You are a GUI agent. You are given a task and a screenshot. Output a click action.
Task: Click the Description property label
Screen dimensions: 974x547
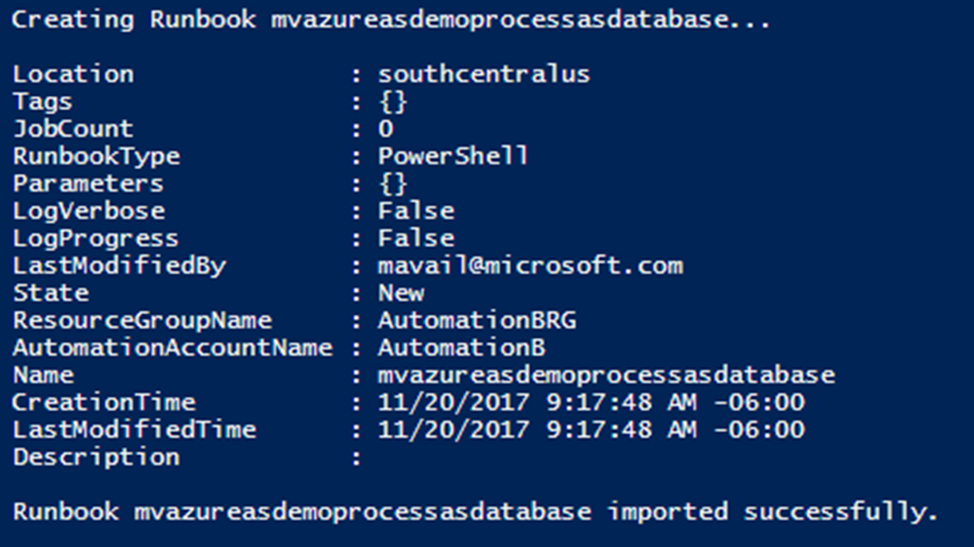[96, 457]
